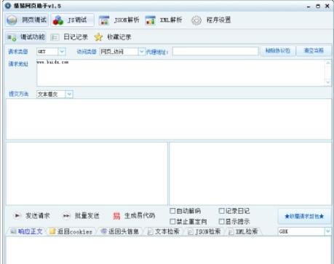This screenshot has width=334, height=264.
Task: Open the 文本检索 tab
Action: (164, 231)
